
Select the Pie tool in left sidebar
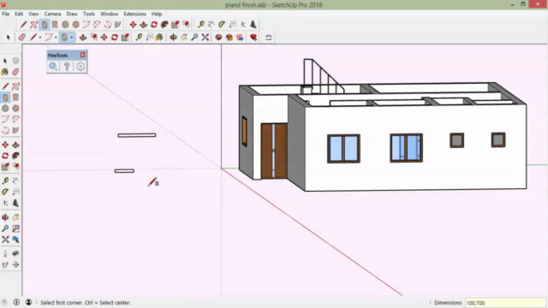[15, 130]
